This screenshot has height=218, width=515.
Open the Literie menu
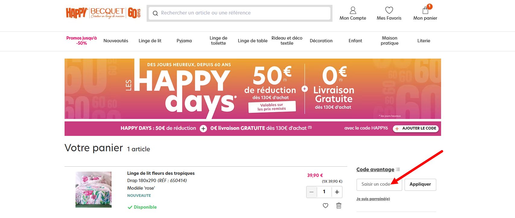coord(424,41)
